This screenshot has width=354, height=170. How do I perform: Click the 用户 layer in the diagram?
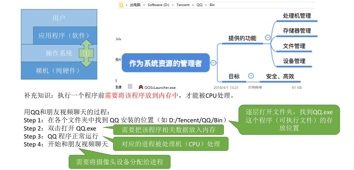coord(59,18)
